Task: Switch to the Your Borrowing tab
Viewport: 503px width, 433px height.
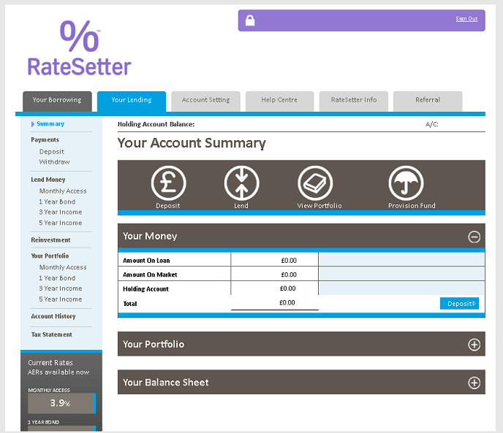Action: (57, 101)
